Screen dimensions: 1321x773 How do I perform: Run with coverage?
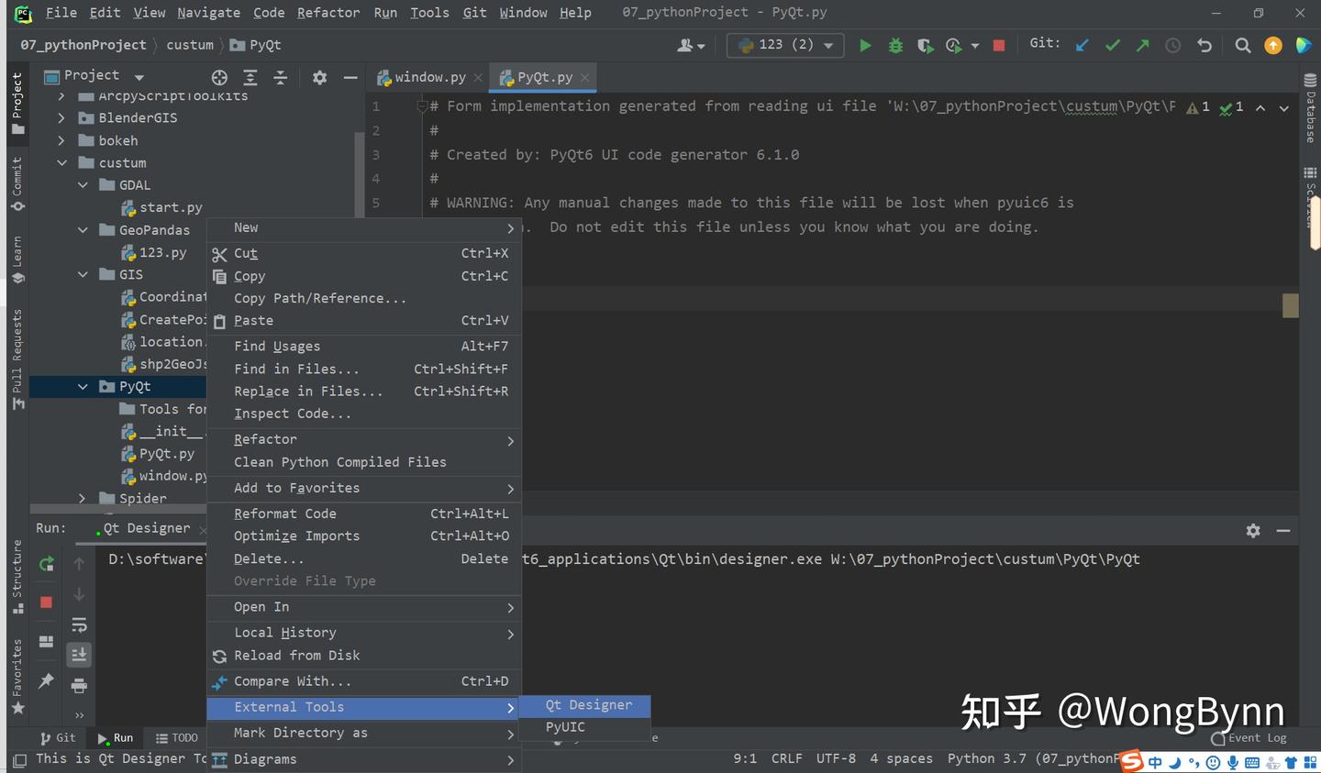pos(924,45)
